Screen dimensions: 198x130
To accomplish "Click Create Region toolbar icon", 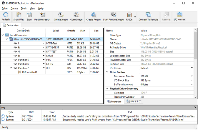I will [94, 15].
